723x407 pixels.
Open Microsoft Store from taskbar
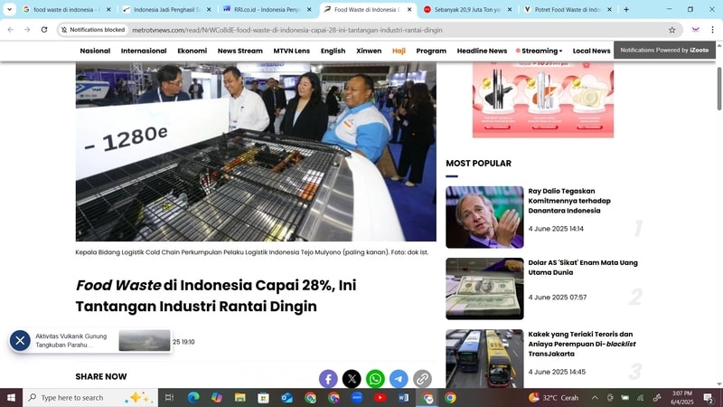point(263,398)
